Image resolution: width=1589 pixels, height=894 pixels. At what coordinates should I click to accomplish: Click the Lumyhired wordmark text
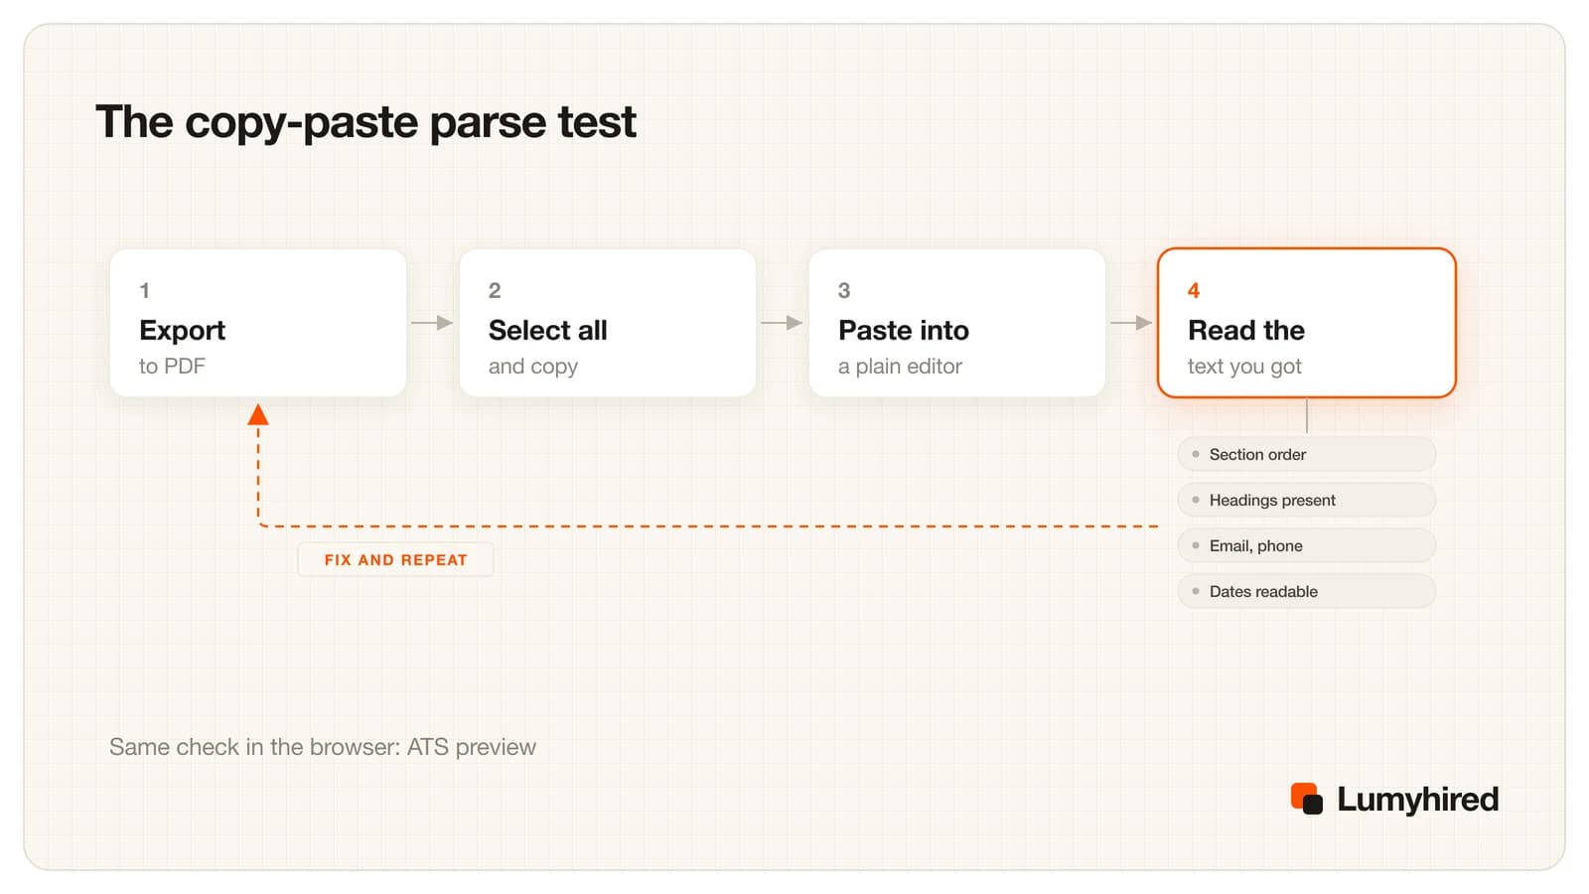(1417, 800)
